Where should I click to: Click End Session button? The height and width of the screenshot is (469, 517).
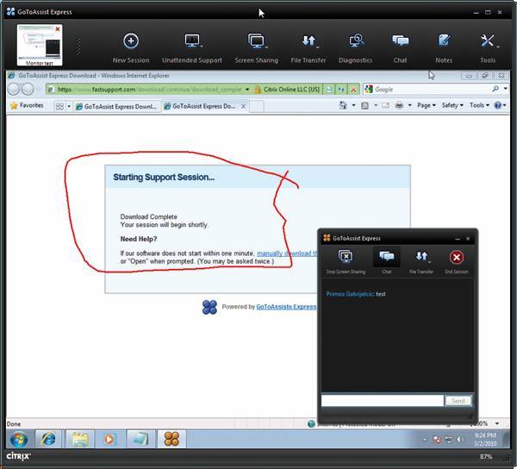[457, 261]
